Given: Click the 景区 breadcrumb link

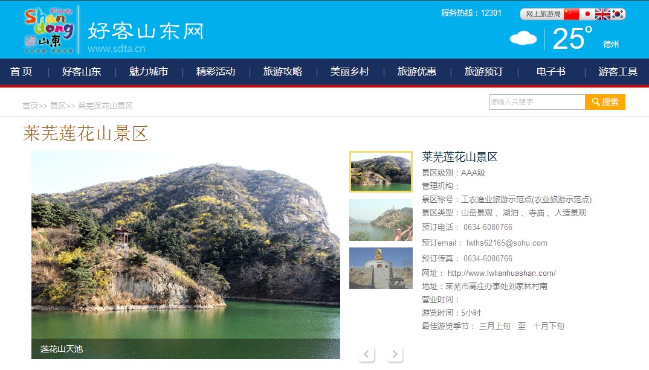Looking at the screenshot, I should pyautogui.click(x=58, y=106).
